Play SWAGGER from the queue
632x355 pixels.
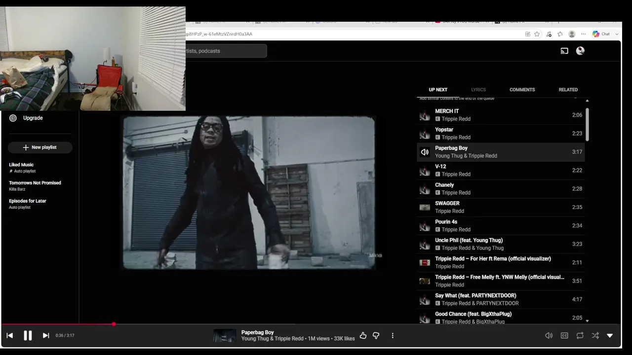pyautogui.click(x=501, y=208)
